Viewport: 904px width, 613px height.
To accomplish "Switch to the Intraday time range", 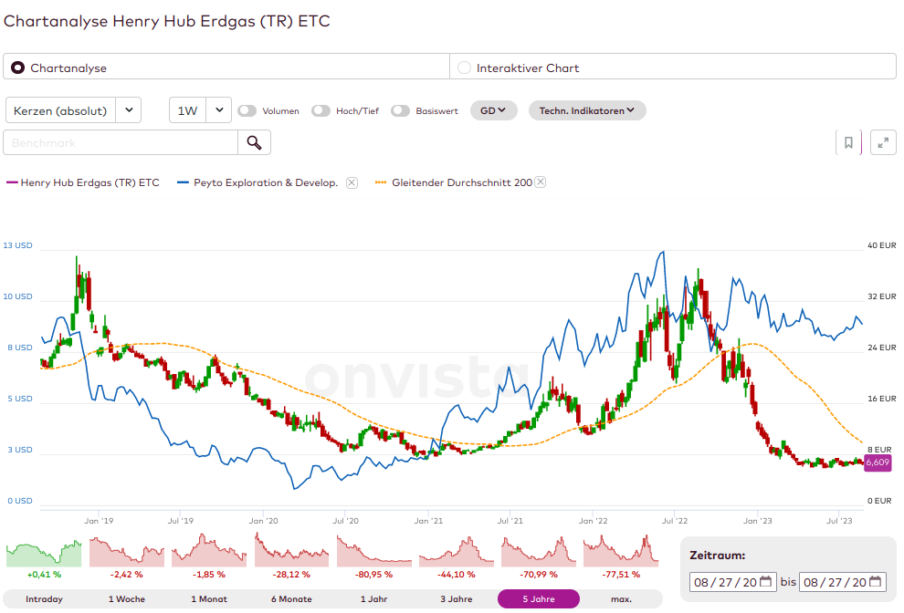I will pyautogui.click(x=44, y=599).
